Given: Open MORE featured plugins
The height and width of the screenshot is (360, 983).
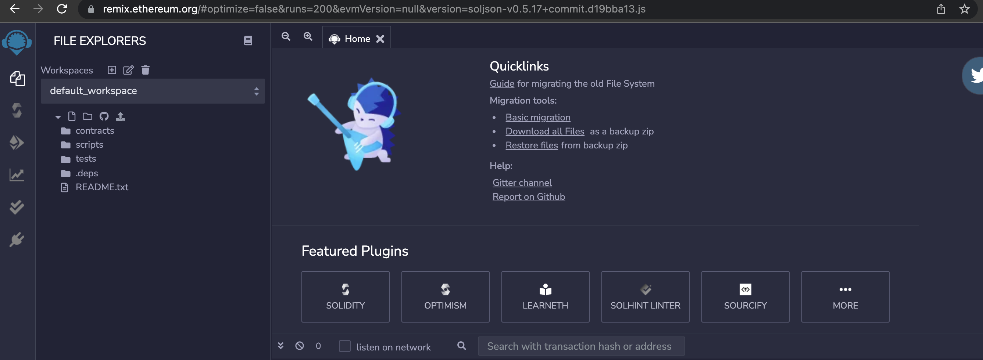Looking at the screenshot, I should (x=845, y=297).
